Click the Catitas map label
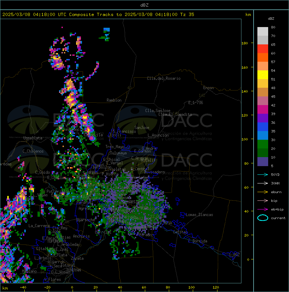This screenshot has height=292, width=289. tap(180, 232)
